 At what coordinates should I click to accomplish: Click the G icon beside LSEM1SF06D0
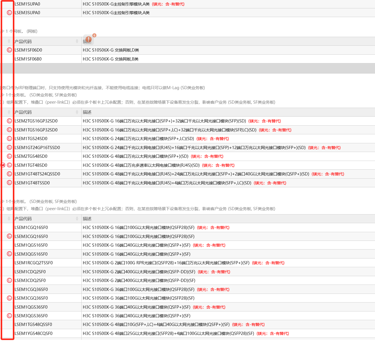coord(9,50)
